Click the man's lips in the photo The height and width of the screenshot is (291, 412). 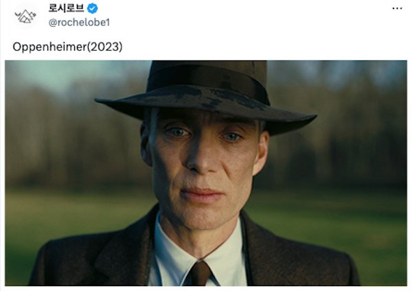201,195
